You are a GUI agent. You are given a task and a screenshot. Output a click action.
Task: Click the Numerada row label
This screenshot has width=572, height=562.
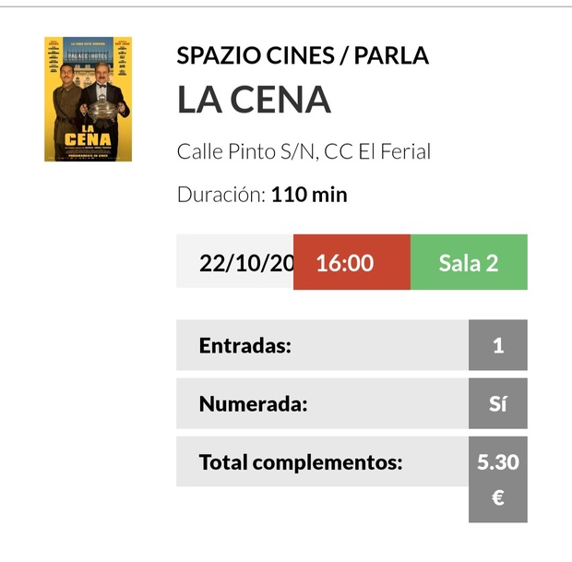(x=254, y=403)
